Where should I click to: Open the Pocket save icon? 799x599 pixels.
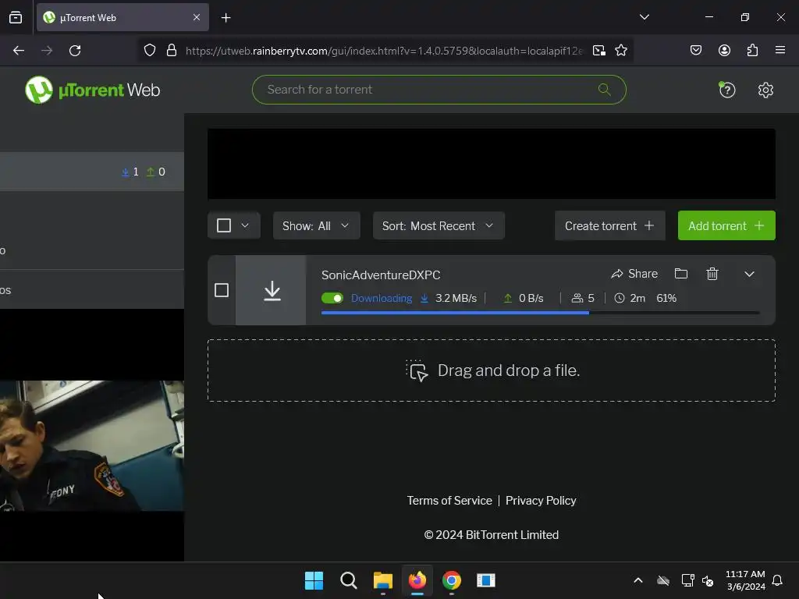tap(696, 50)
